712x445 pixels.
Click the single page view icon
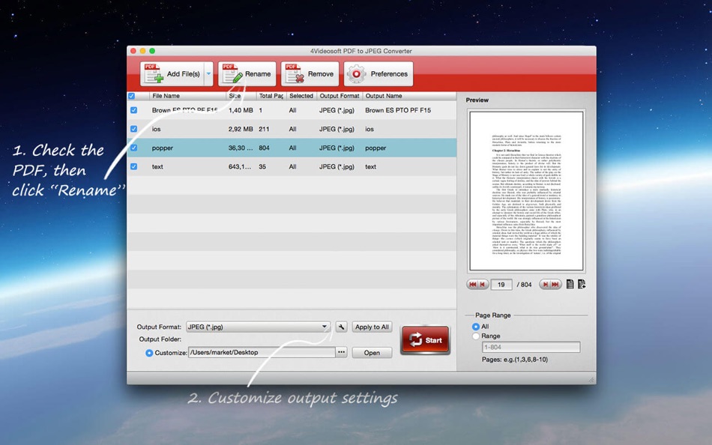[570, 284]
